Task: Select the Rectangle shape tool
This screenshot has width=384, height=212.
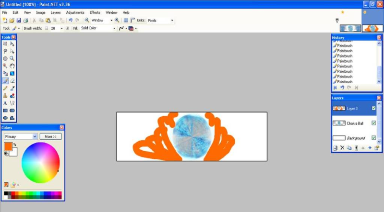Action: (5, 111)
